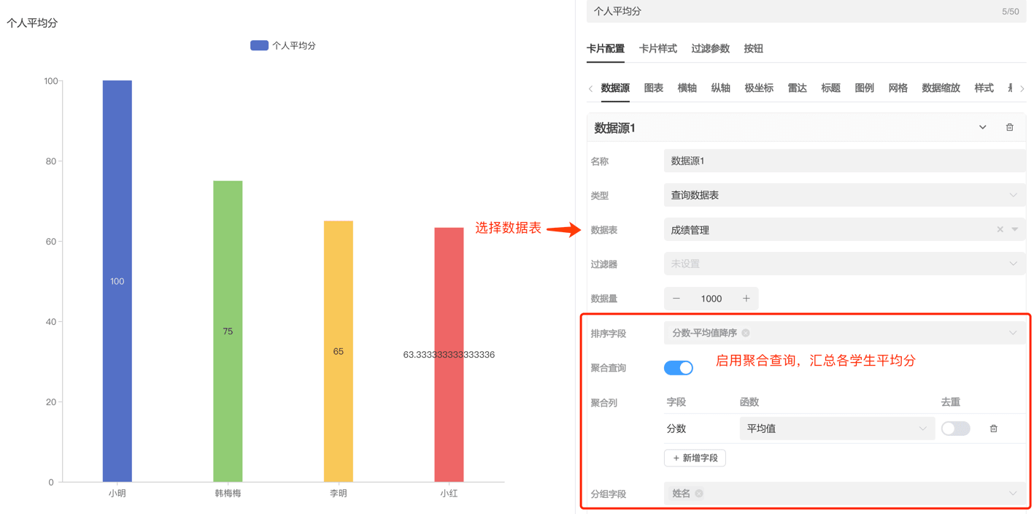The height and width of the screenshot is (514, 1034).
Task: Delete 数据源1 using the trash icon
Action: [1009, 128]
